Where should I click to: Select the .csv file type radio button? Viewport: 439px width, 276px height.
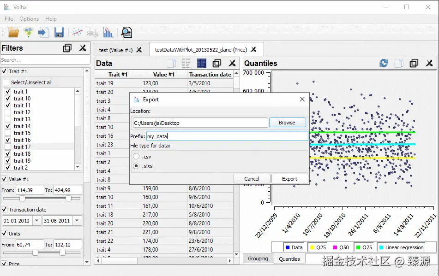pos(136,157)
